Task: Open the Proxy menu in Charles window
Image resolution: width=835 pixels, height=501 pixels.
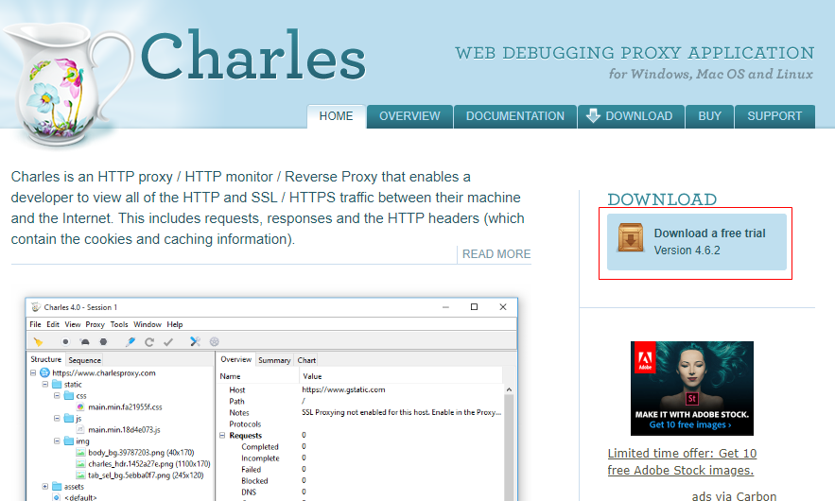Action: click(95, 324)
